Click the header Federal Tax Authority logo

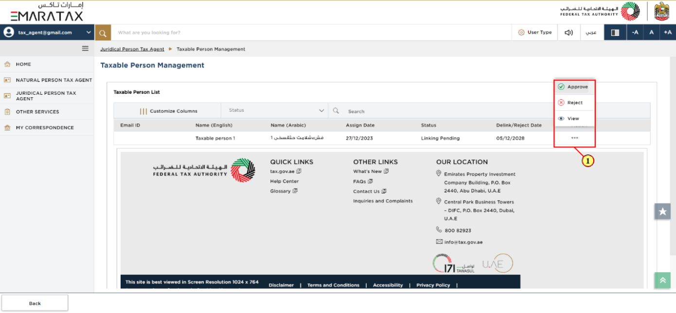point(601,11)
